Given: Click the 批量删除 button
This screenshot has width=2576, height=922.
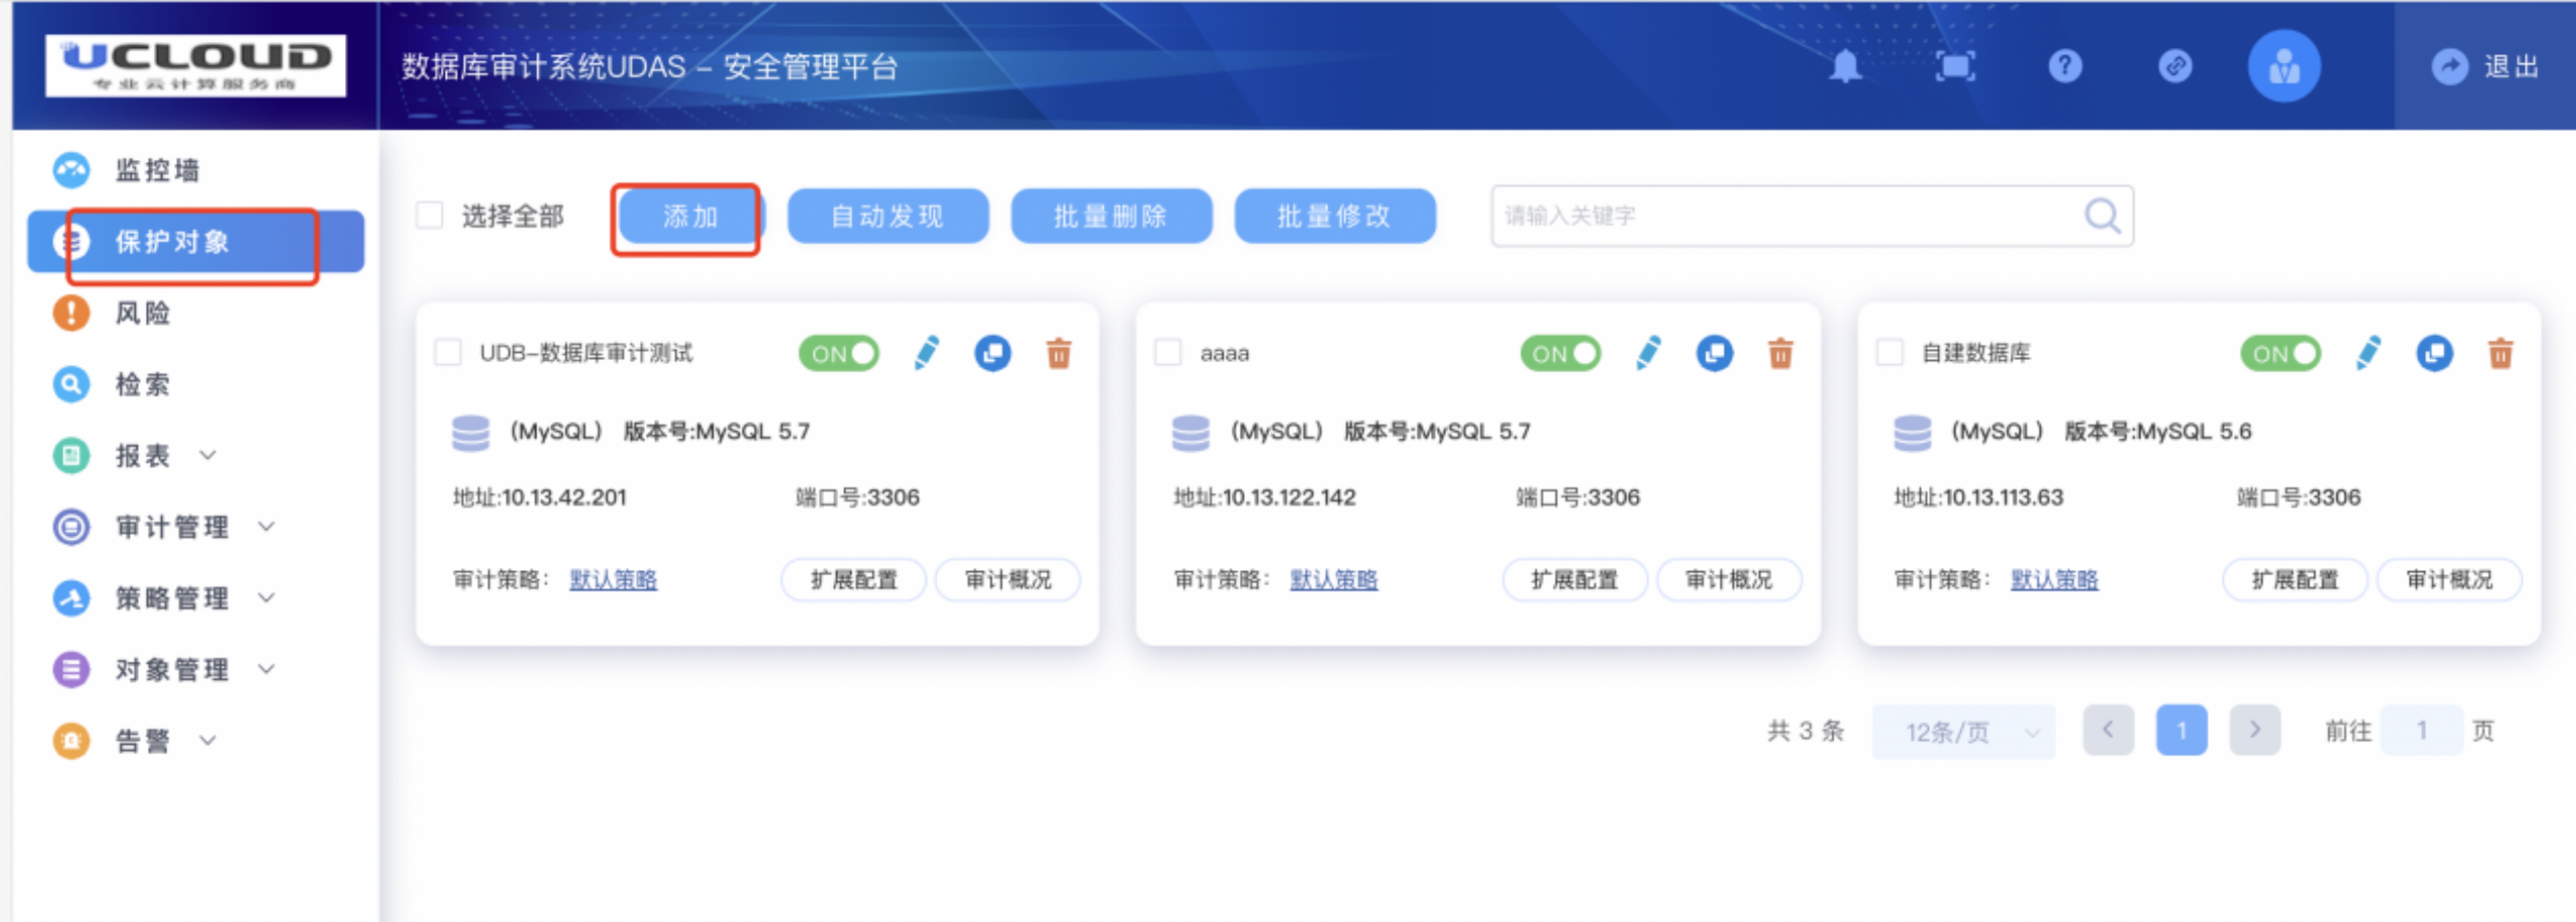Looking at the screenshot, I should pos(1111,216).
